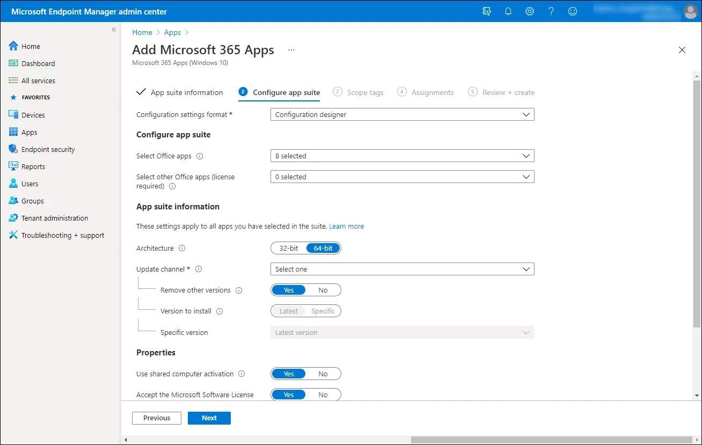This screenshot has height=445, width=702.
Task: Click the Next button
Action: click(x=209, y=418)
